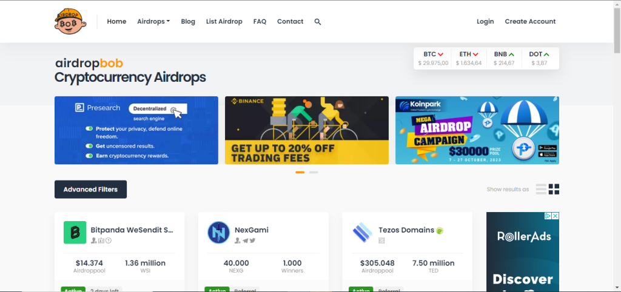Click 40.000 NEXG value
Screen dimensions: 621x292
pyautogui.click(x=237, y=263)
